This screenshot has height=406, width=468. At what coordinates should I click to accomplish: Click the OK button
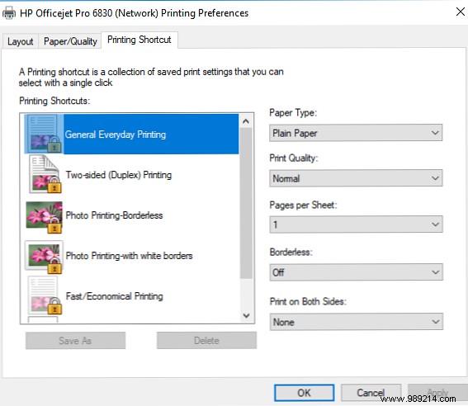(304, 393)
